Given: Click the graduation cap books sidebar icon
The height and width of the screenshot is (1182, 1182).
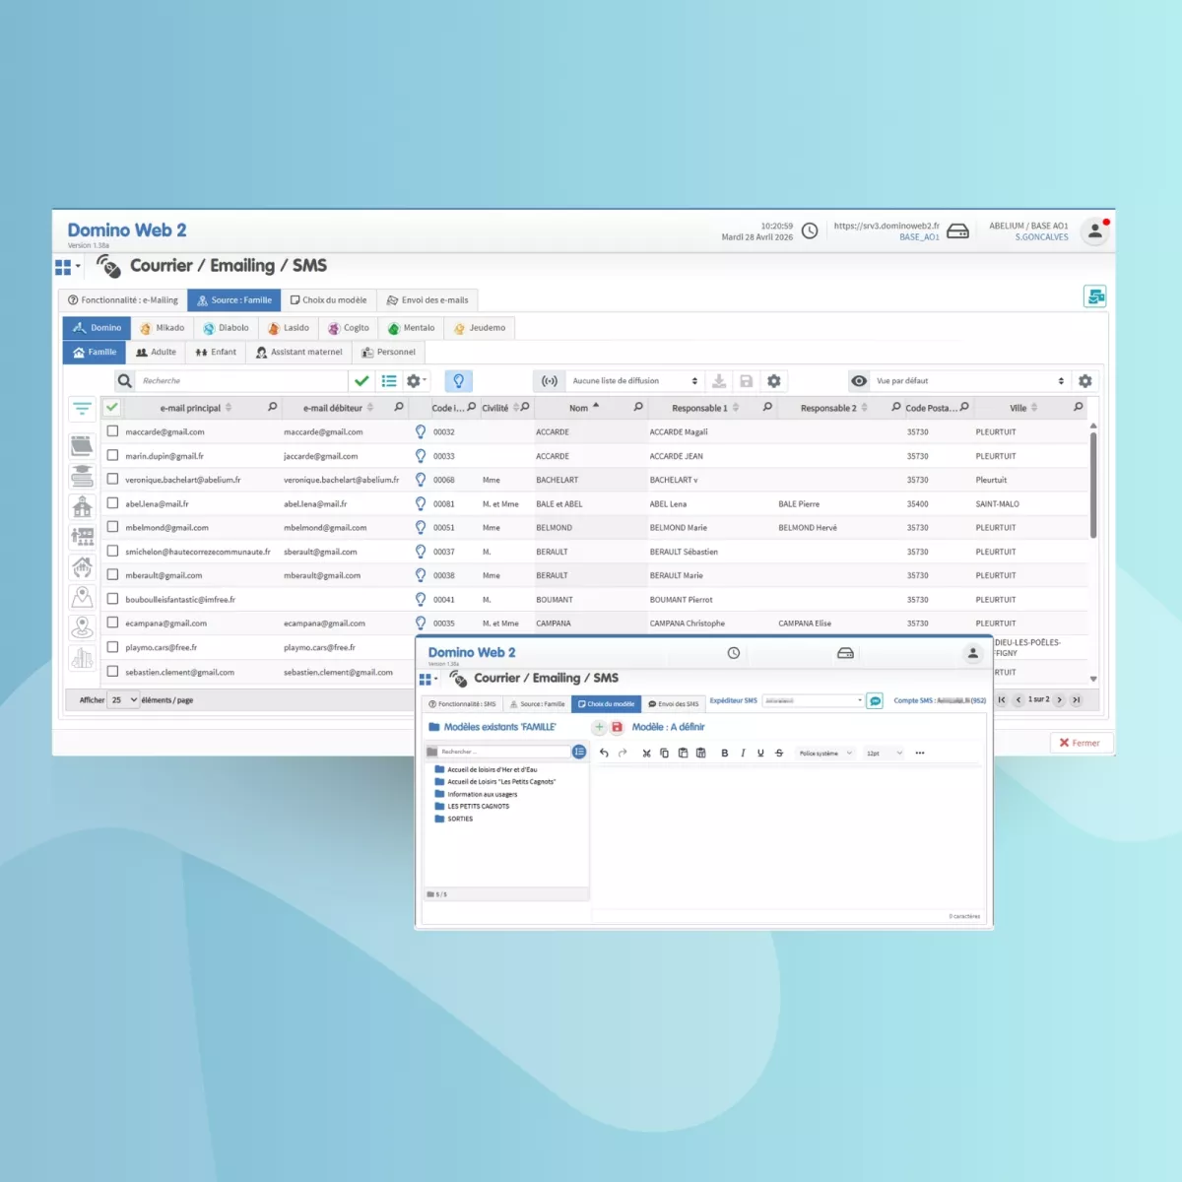Looking at the screenshot, I should coord(83,476).
